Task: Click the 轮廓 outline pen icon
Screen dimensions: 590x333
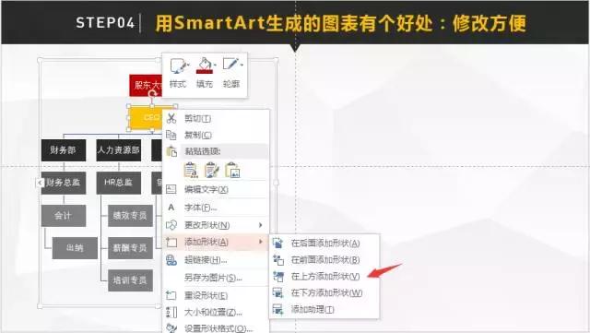Action: point(230,65)
